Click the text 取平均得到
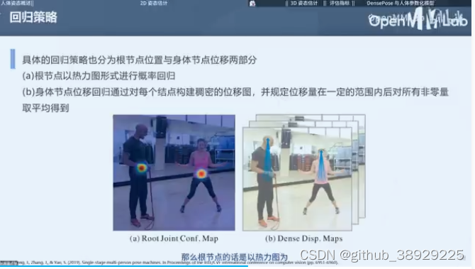Viewport: 475px width, 269px height. click(46, 108)
